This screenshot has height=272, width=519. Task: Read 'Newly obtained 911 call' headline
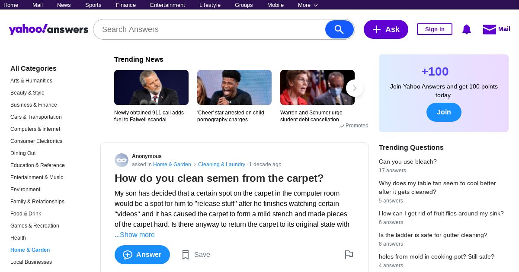149,116
